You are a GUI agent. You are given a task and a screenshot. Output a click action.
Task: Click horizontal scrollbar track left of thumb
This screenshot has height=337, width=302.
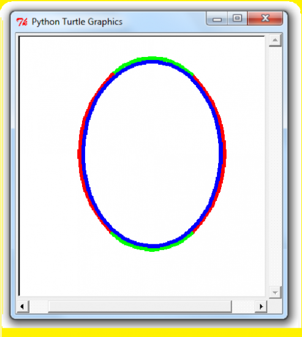tap(39, 306)
